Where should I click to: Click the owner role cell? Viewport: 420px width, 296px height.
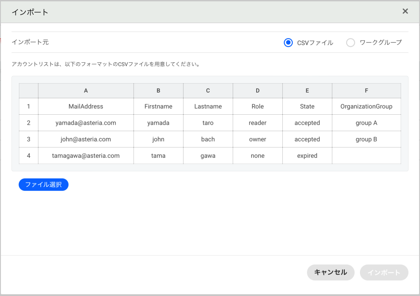tap(257, 139)
